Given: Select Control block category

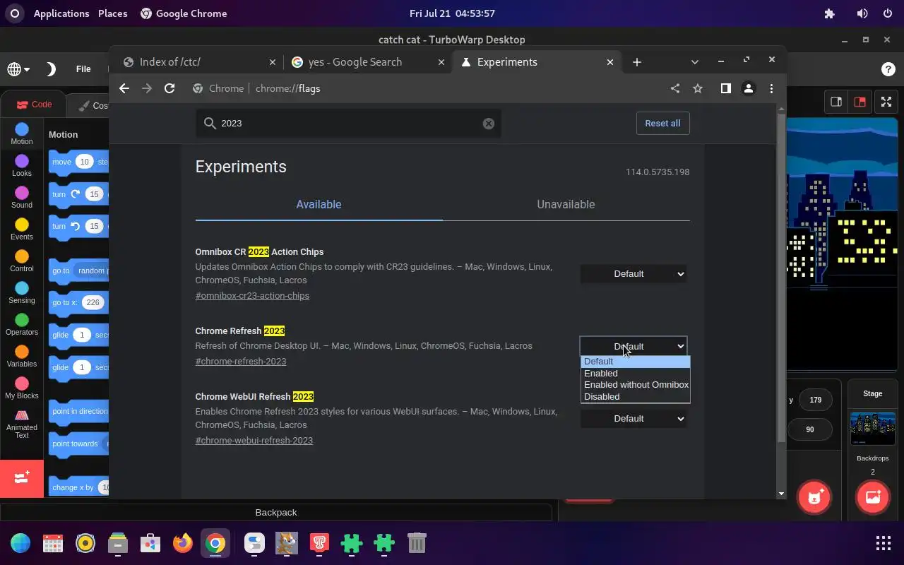Looking at the screenshot, I should tap(22, 261).
